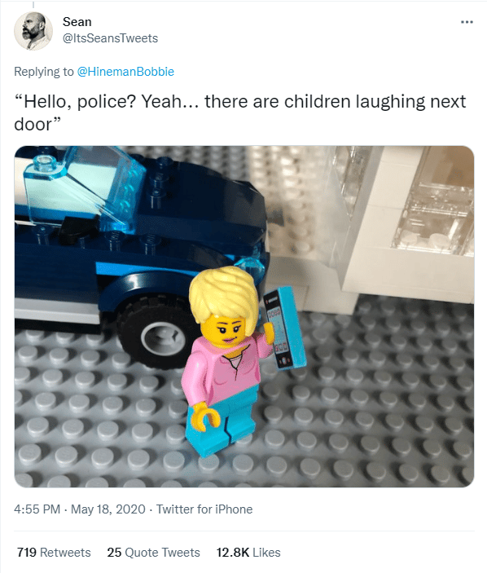This screenshot has height=573, width=487.
Task: Open the @HinemanBobbie profile link
Action: (125, 72)
